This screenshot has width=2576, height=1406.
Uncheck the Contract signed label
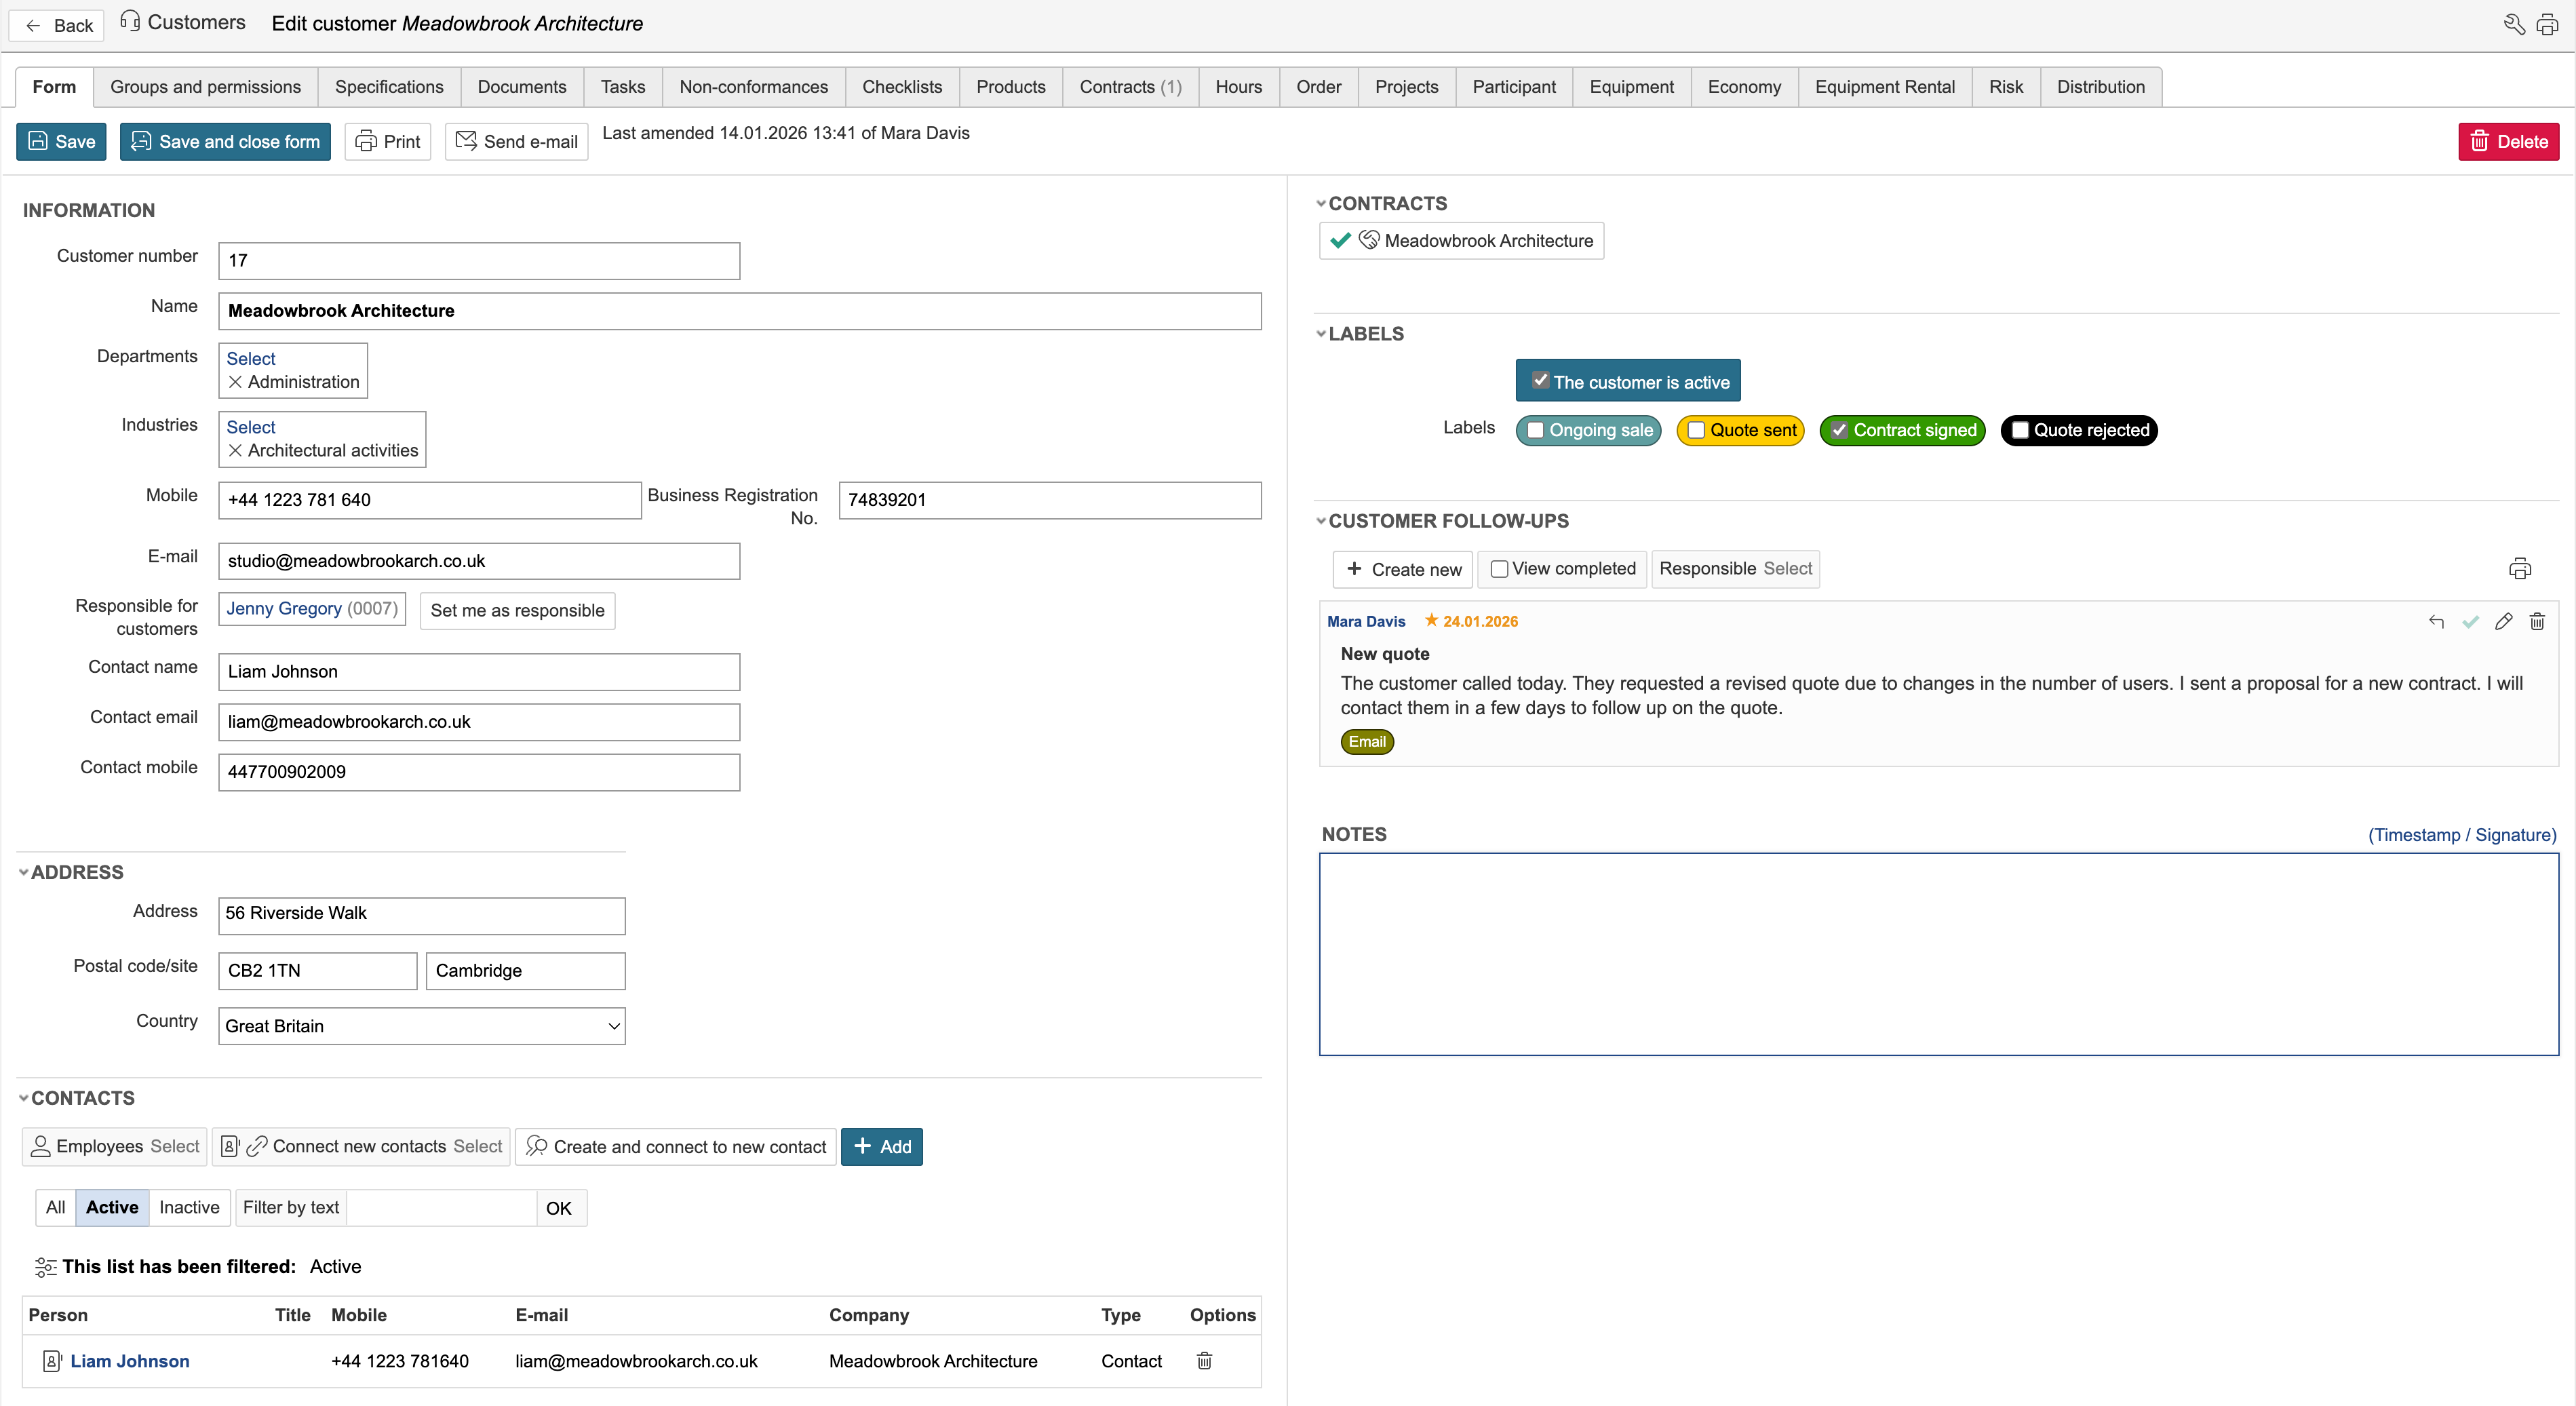click(x=1839, y=431)
